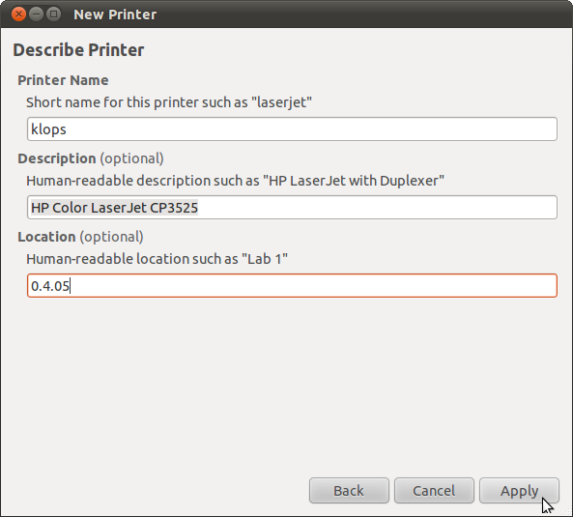Apply the printer description settings
The image size is (573, 517).
[519, 490]
